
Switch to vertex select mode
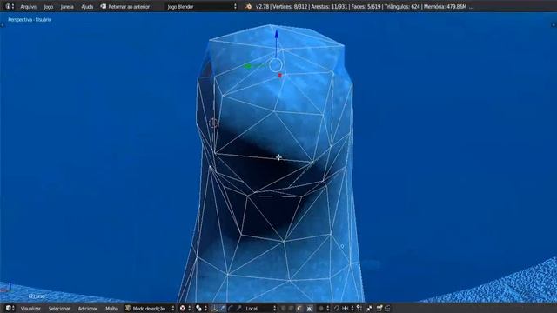[x=284, y=309]
